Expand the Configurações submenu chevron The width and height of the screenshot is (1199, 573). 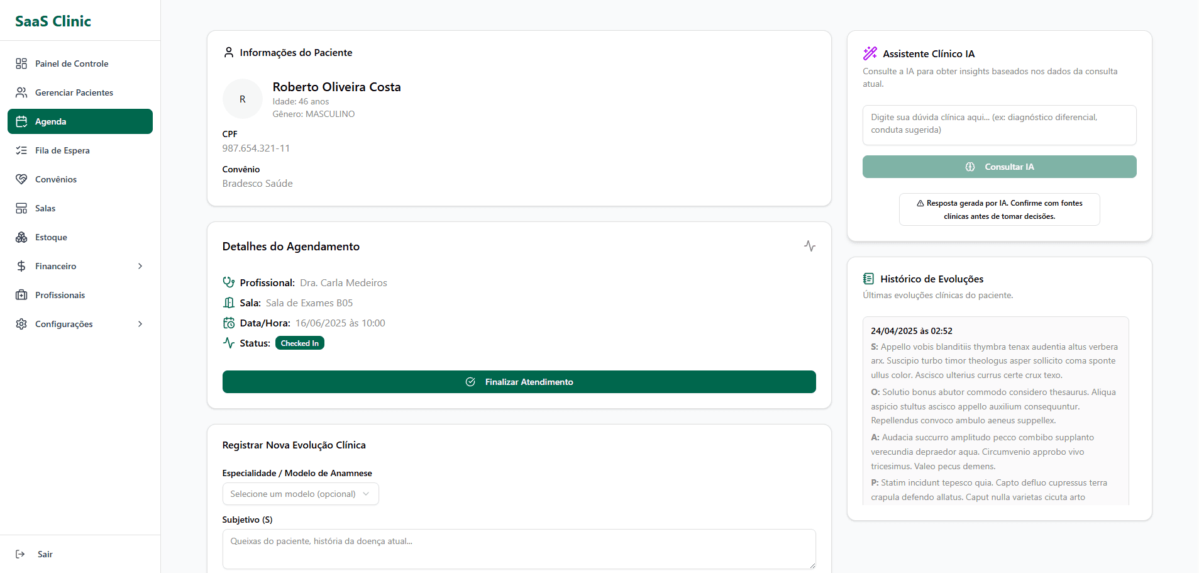tap(140, 324)
